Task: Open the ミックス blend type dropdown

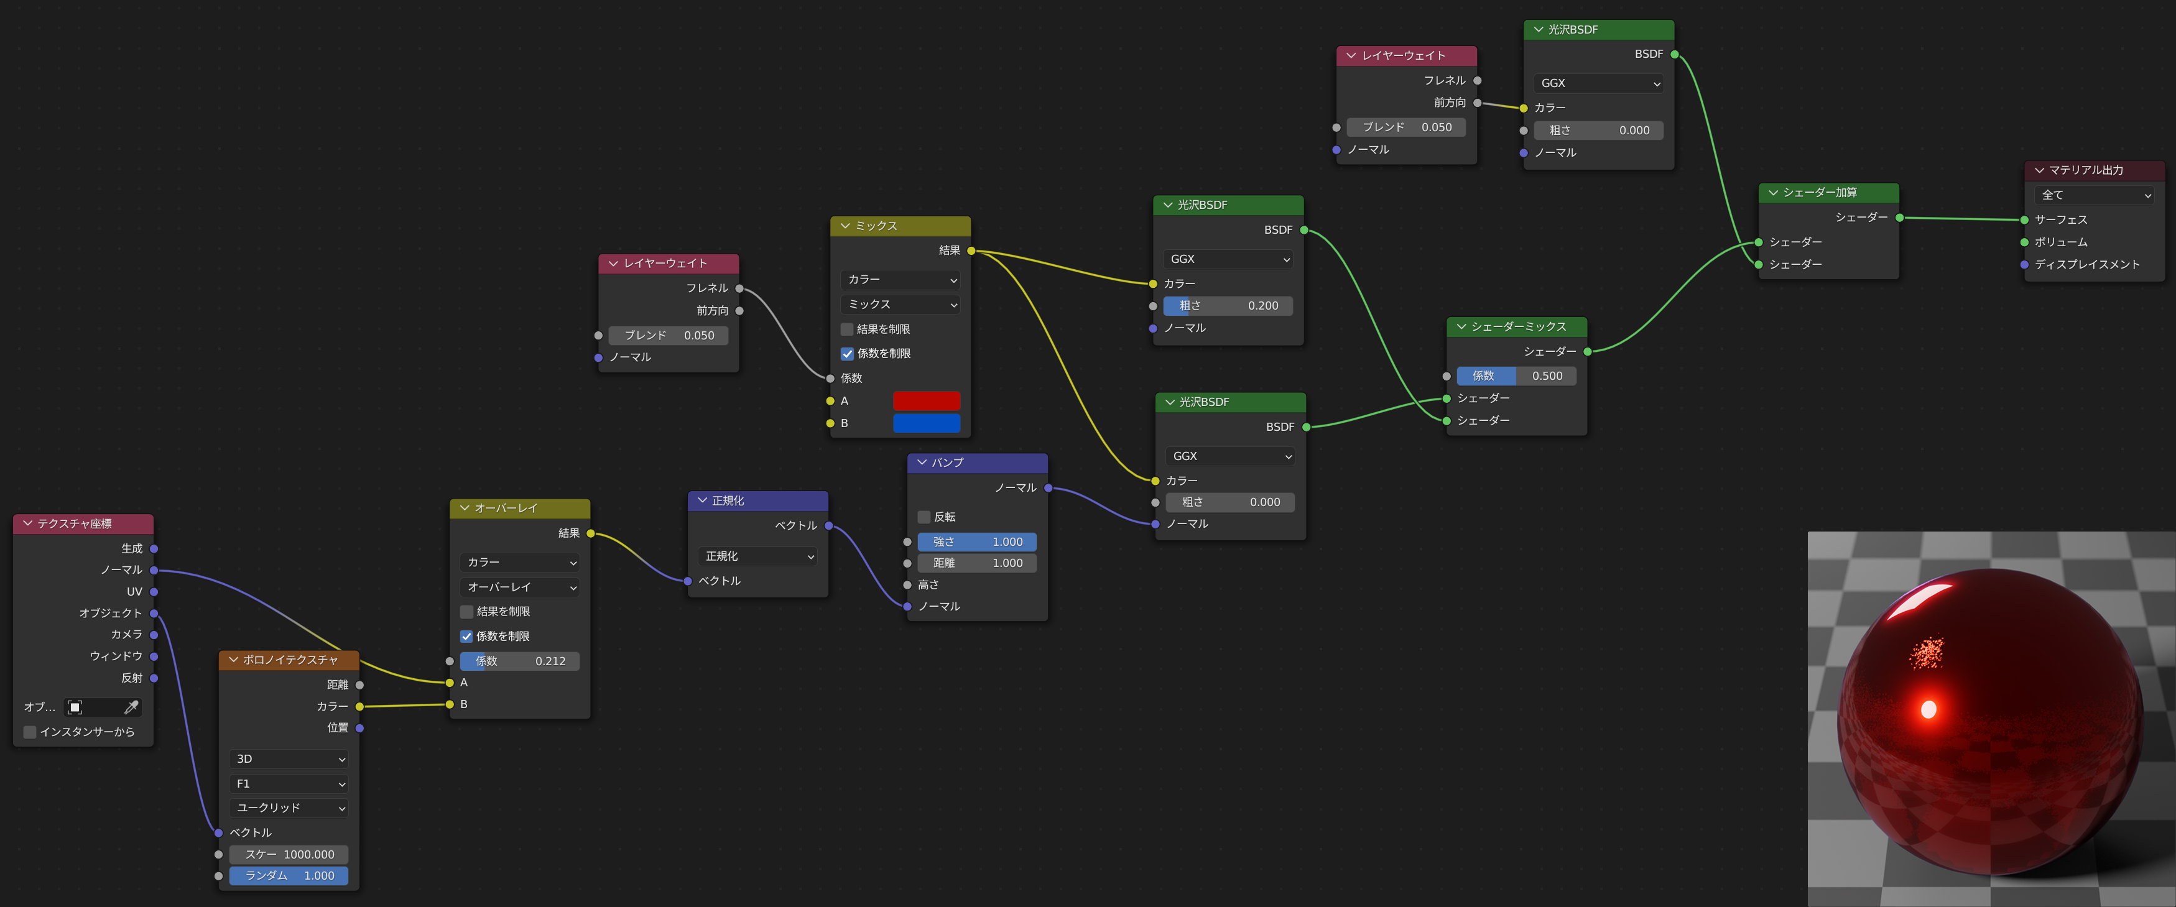Action: [900, 304]
